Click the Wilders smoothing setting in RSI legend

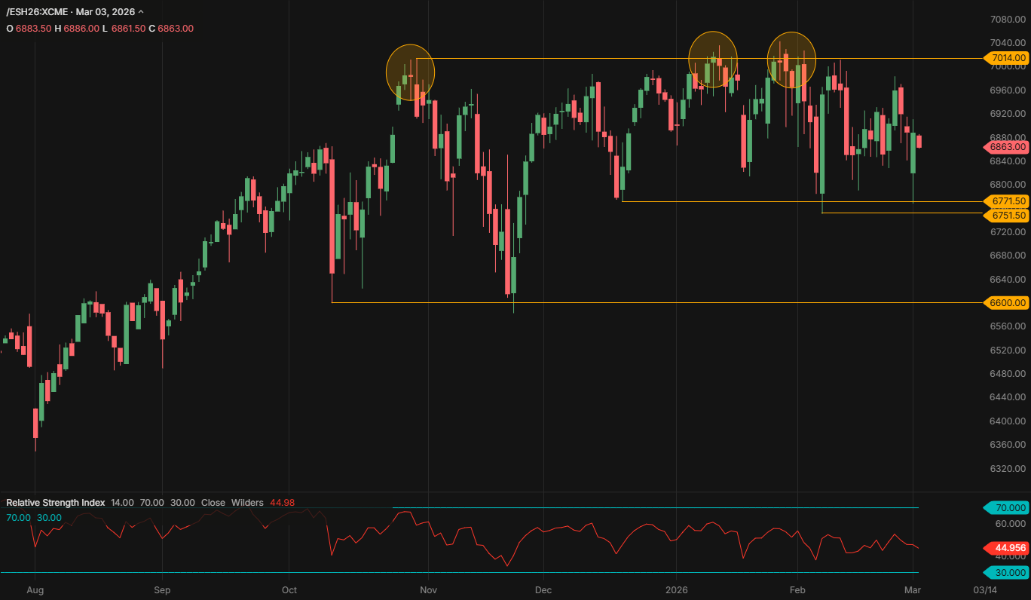pos(247,502)
